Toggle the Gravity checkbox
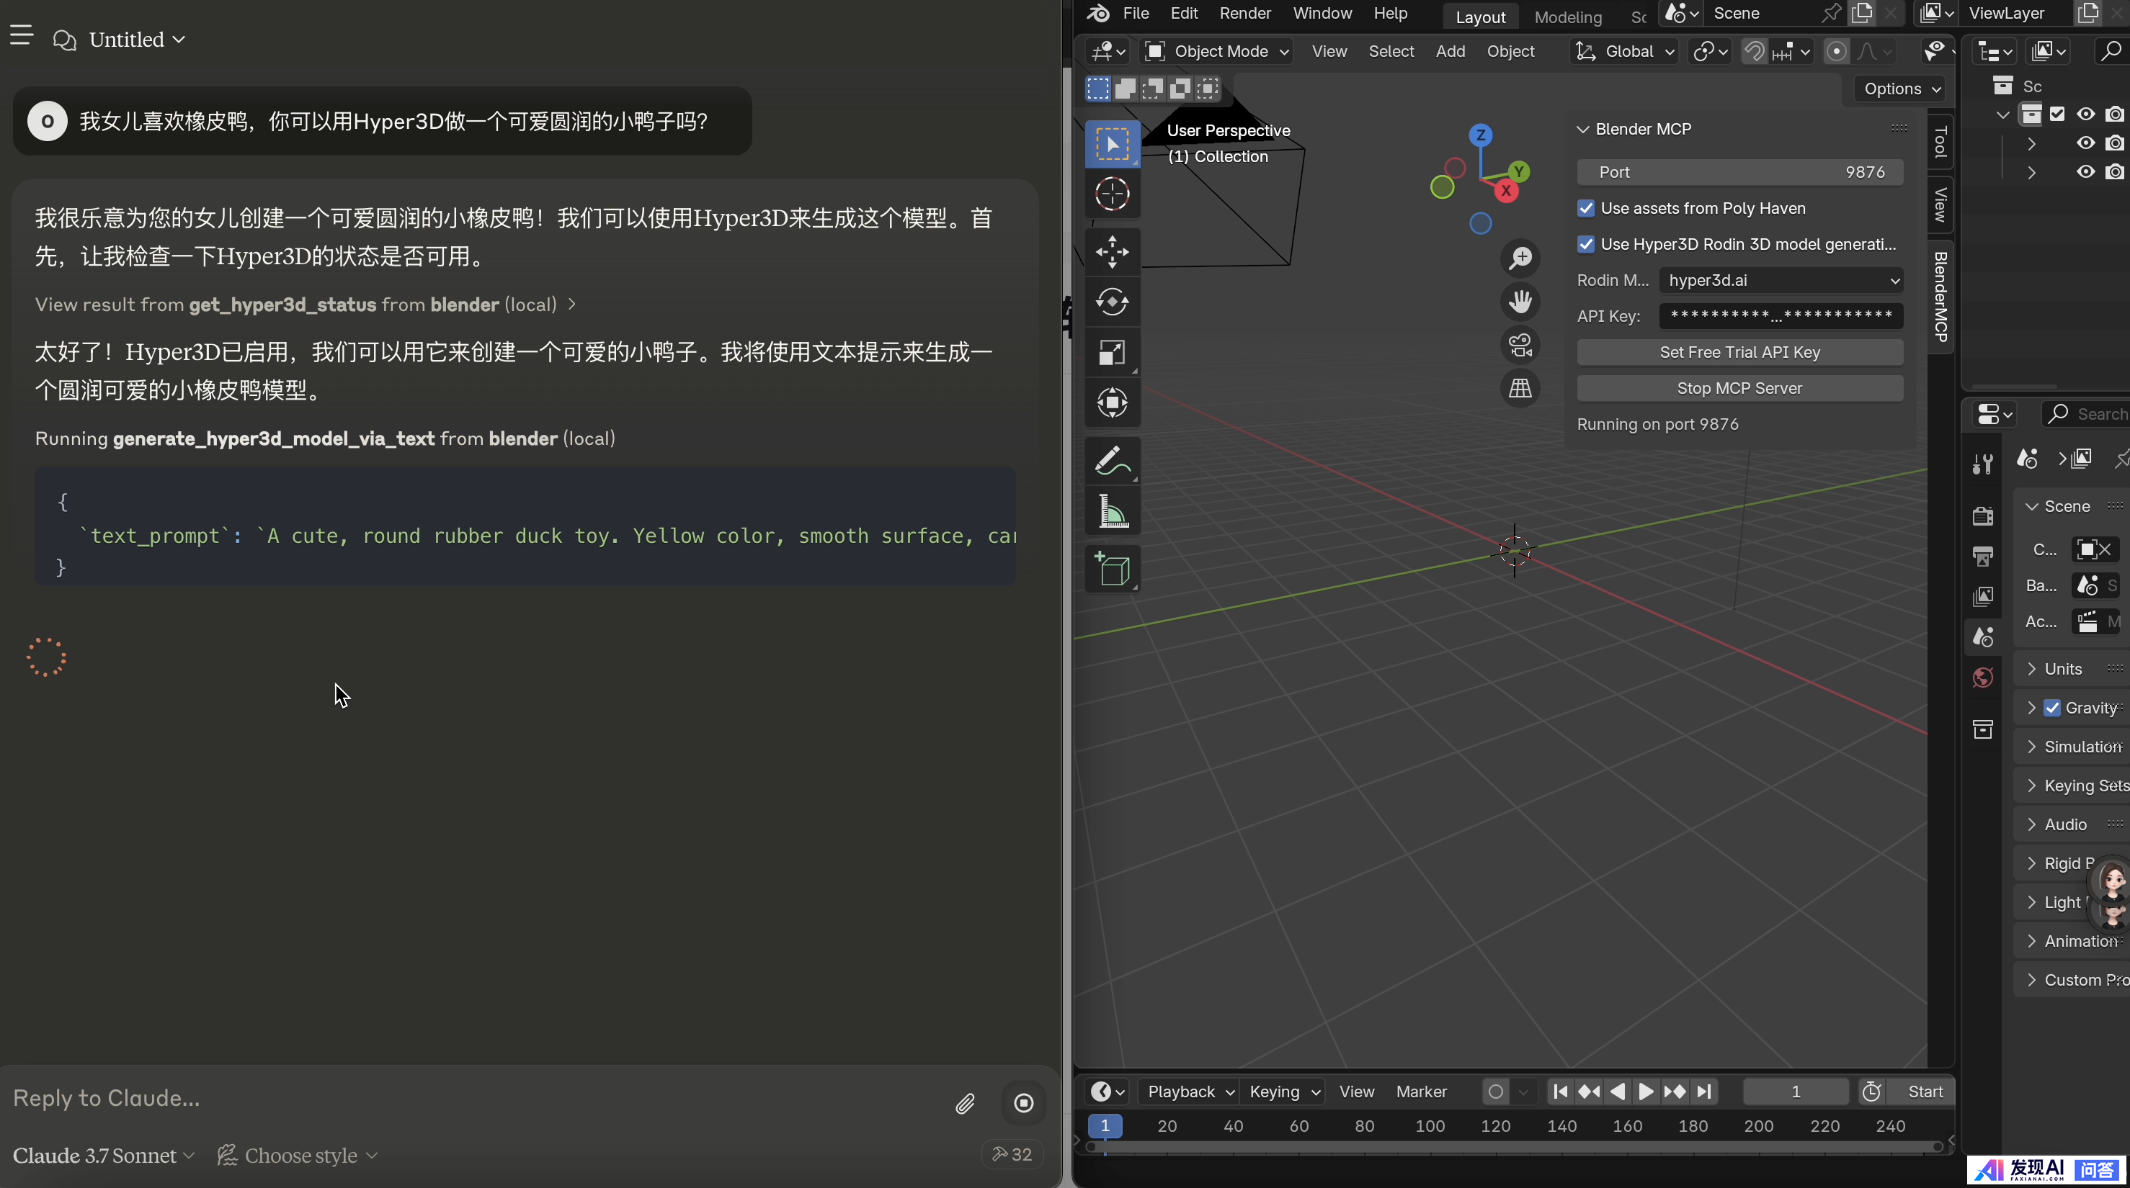The width and height of the screenshot is (2130, 1188). (x=2052, y=708)
